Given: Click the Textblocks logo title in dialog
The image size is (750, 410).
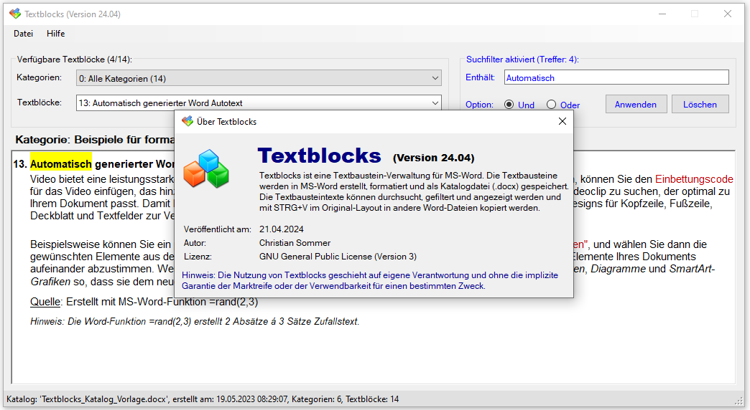Looking at the screenshot, I should point(320,156).
